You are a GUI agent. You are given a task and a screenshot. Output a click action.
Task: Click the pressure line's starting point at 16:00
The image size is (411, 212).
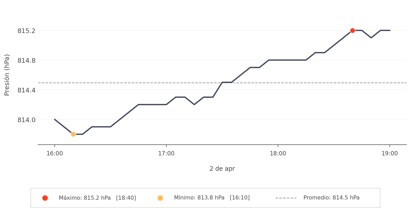coord(55,119)
